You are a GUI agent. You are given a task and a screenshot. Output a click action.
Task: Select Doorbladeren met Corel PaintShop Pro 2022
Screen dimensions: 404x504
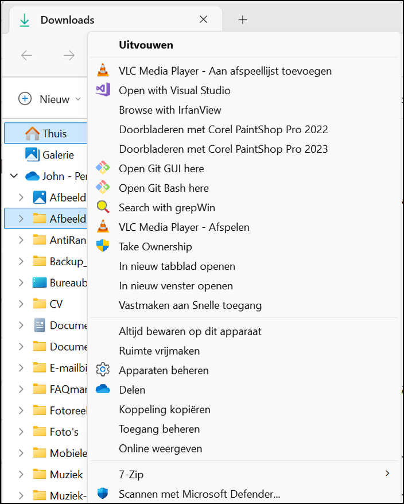[244, 130]
